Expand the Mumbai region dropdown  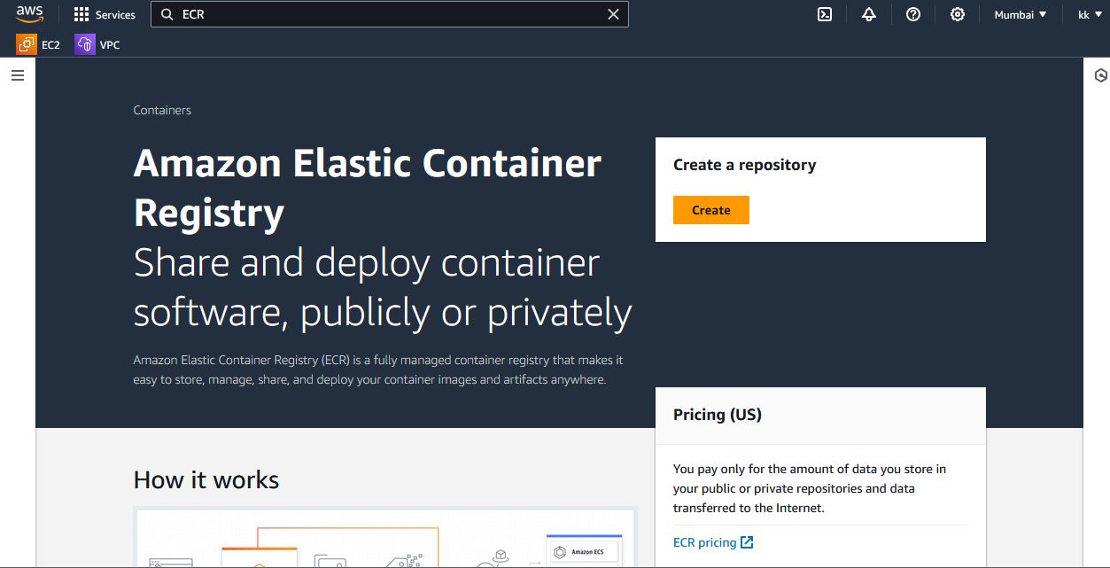tap(1021, 14)
